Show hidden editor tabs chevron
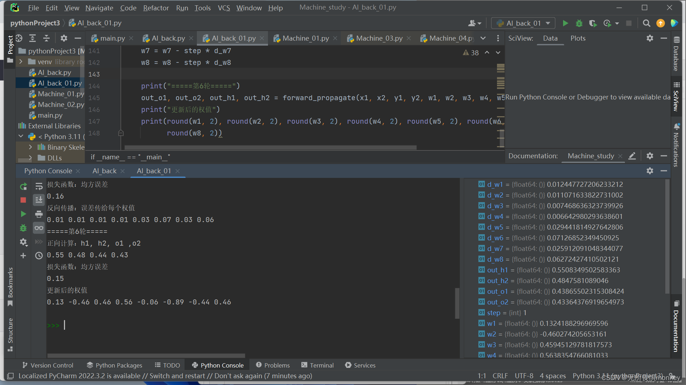This screenshot has width=686, height=385. click(x=483, y=38)
